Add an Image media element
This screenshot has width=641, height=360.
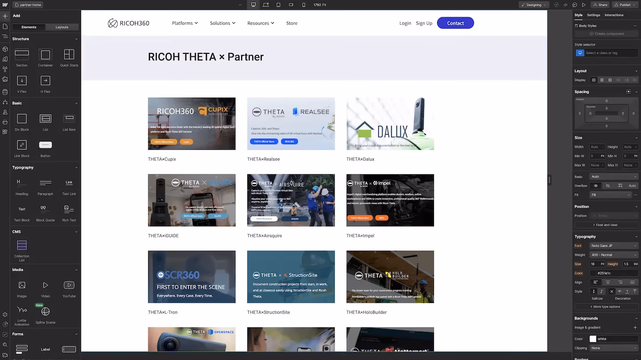tap(22, 288)
